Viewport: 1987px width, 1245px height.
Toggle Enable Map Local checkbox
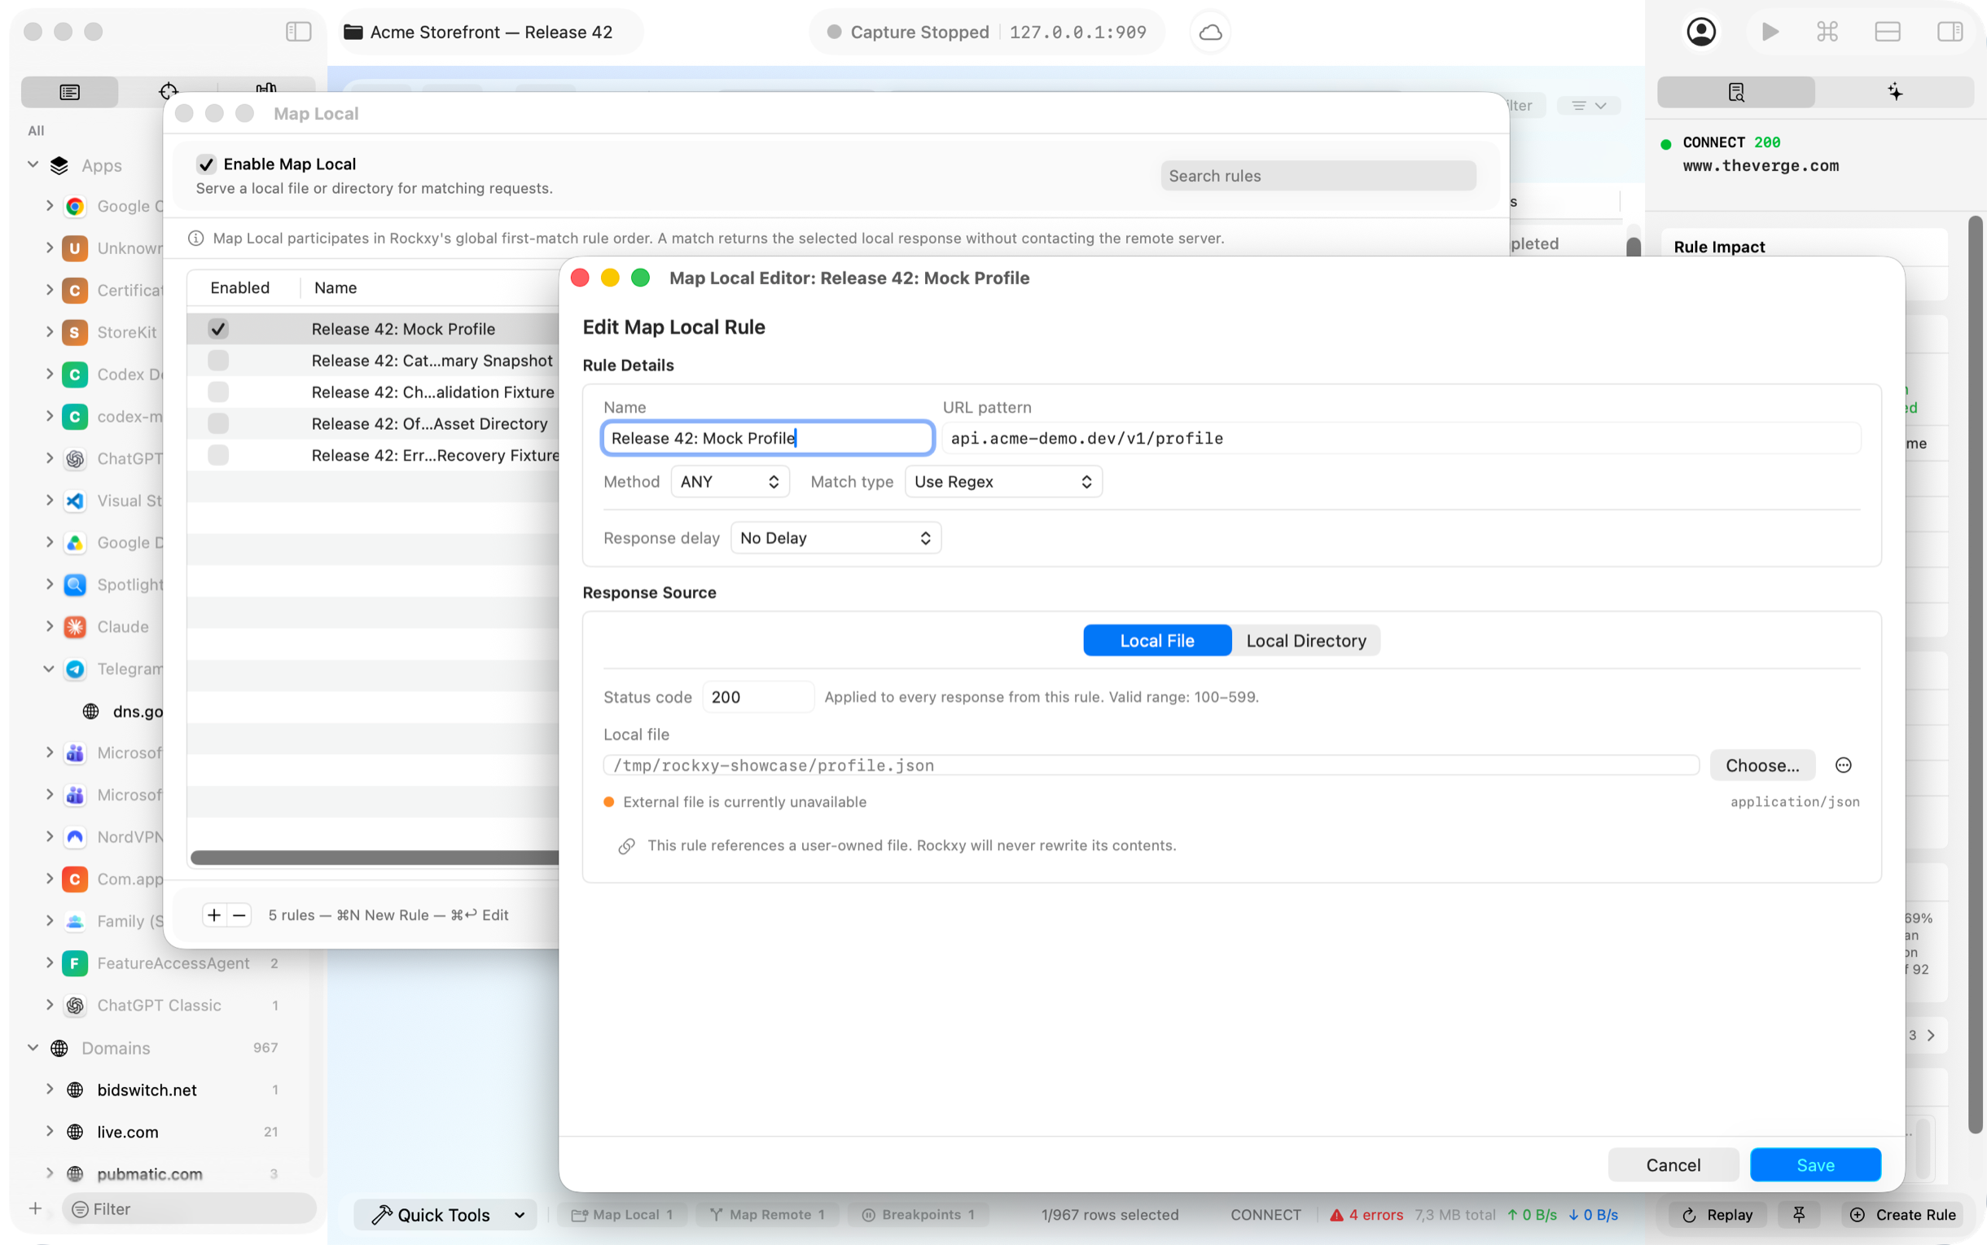pos(207,164)
